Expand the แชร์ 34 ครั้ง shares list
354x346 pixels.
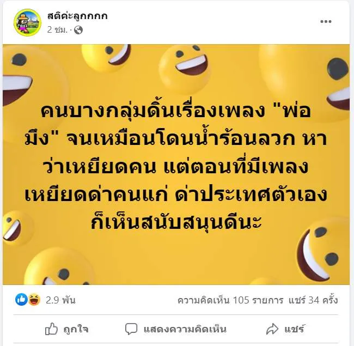click(x=313, y=300)
